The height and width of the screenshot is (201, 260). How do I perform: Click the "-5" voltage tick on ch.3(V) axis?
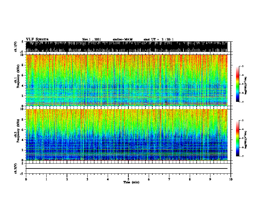point(22,174)
